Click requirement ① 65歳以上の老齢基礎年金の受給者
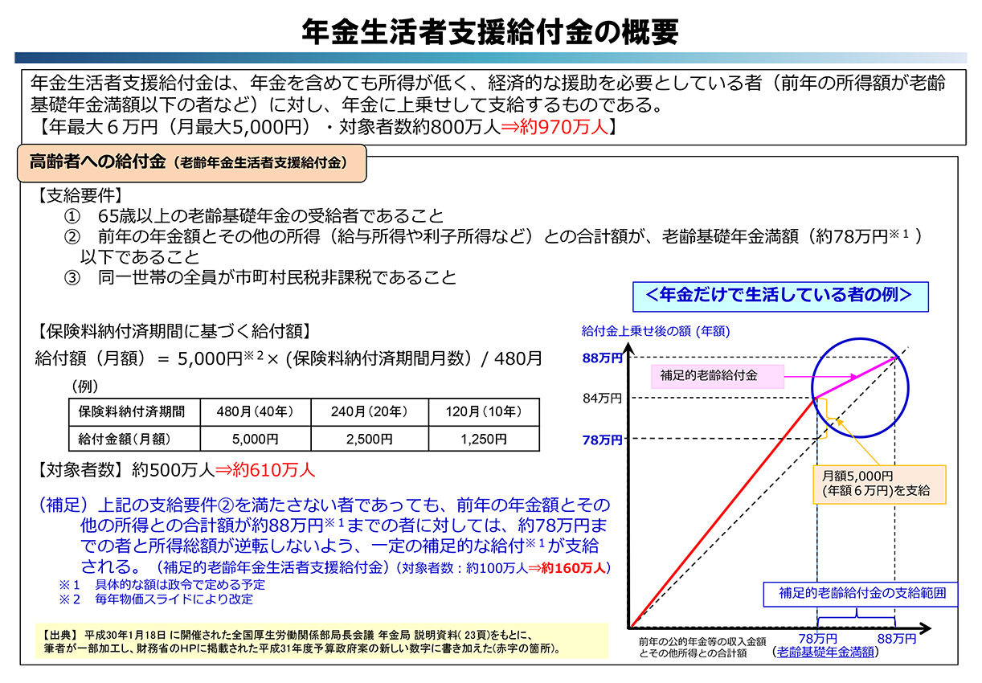Screen dimensions: 982x683 coord(254,216)
